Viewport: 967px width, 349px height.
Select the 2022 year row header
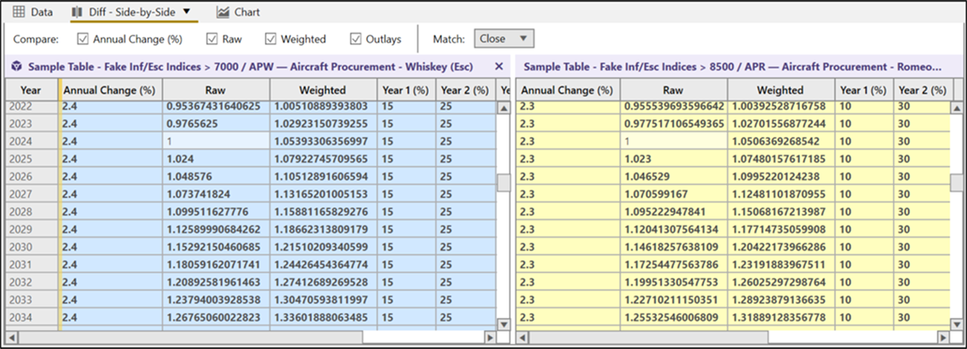pyautogui.click(x=31, y=106)
